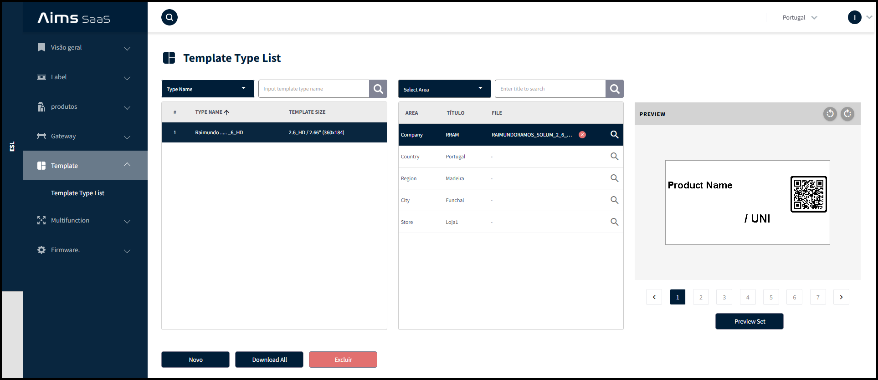Viewport: 878px width, 380px height.
Task: Click the Preview Set button
Action: coord(750,321)
